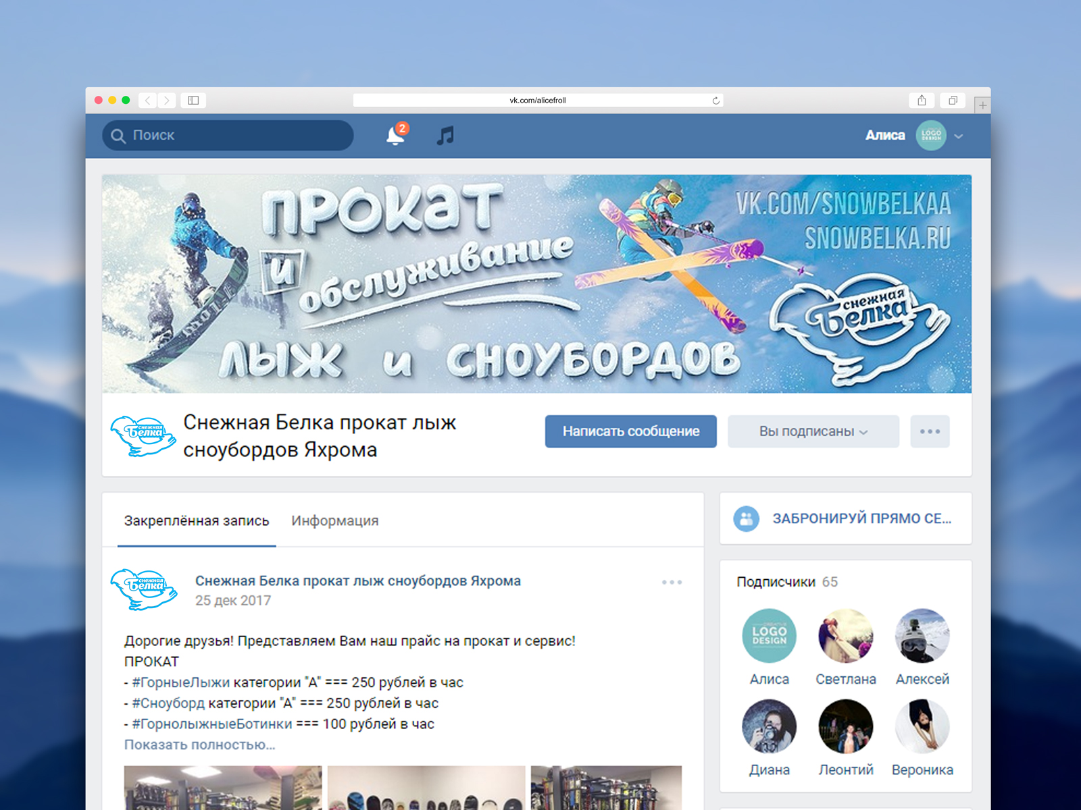Click hashtag #Сноуборд
Screen dimensions: 1081x810
pyautogui.click(x=168, y=703)
